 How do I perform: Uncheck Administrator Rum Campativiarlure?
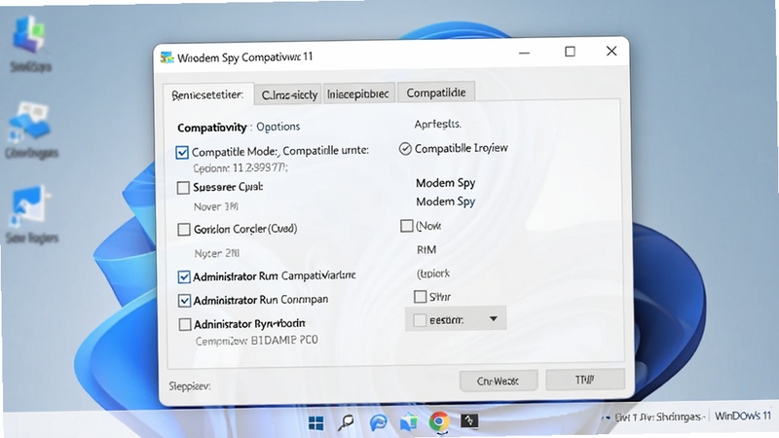tap(184, 276)
